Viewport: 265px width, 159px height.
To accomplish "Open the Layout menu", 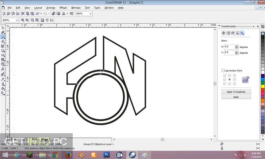I will click(x=38, y=8).
